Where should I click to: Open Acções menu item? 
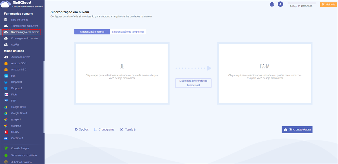(x=15, y=45)
